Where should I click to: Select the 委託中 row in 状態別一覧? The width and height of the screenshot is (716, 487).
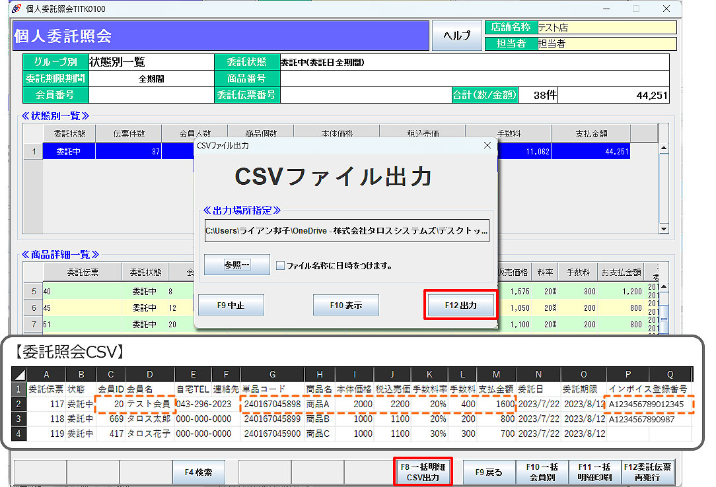(x=69, y=151)
